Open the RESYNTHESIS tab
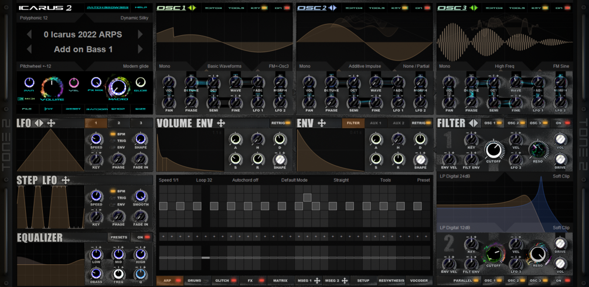 [x=392, y=281]
